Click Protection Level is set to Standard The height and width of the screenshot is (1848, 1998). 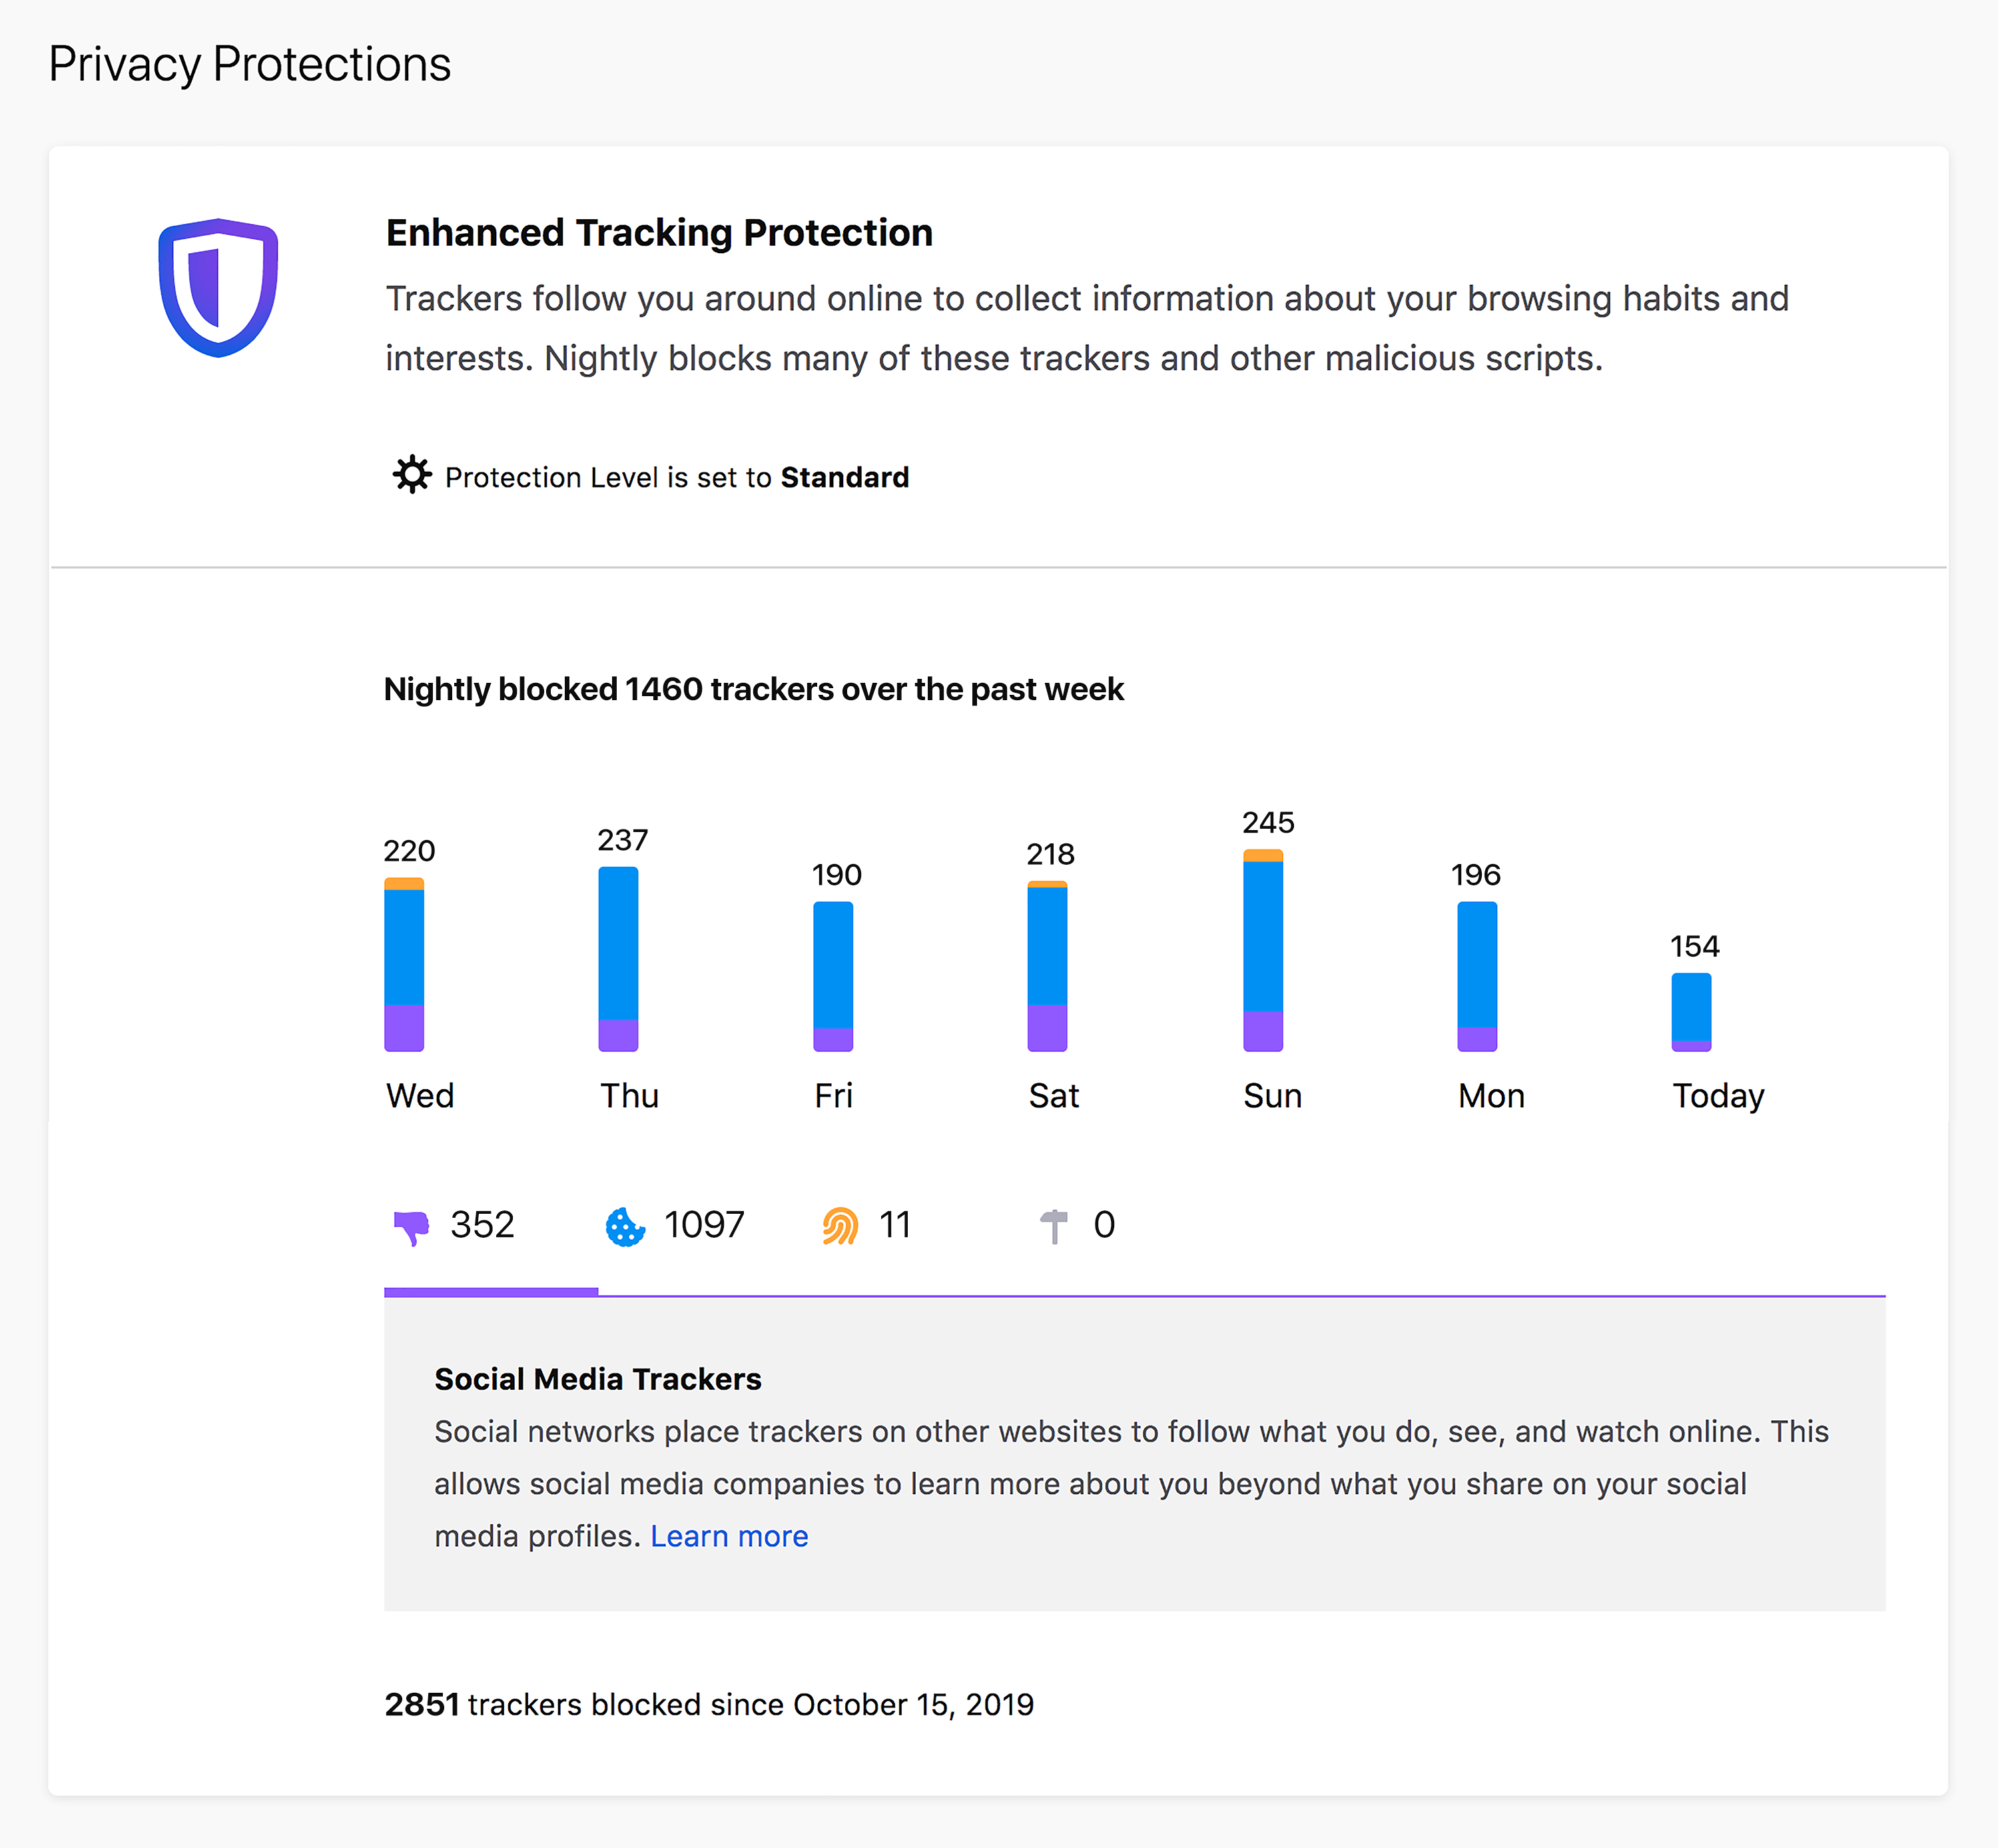tap(676, 477)
